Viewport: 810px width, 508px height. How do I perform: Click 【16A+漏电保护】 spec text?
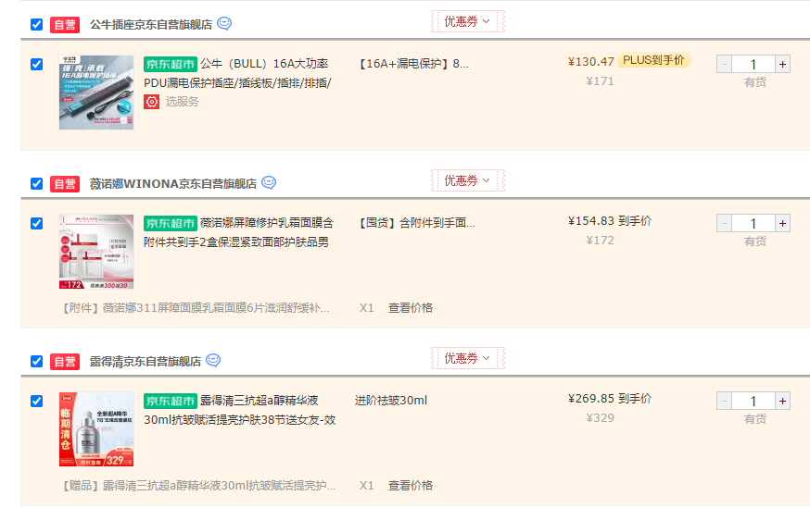(x=413, y=64)
